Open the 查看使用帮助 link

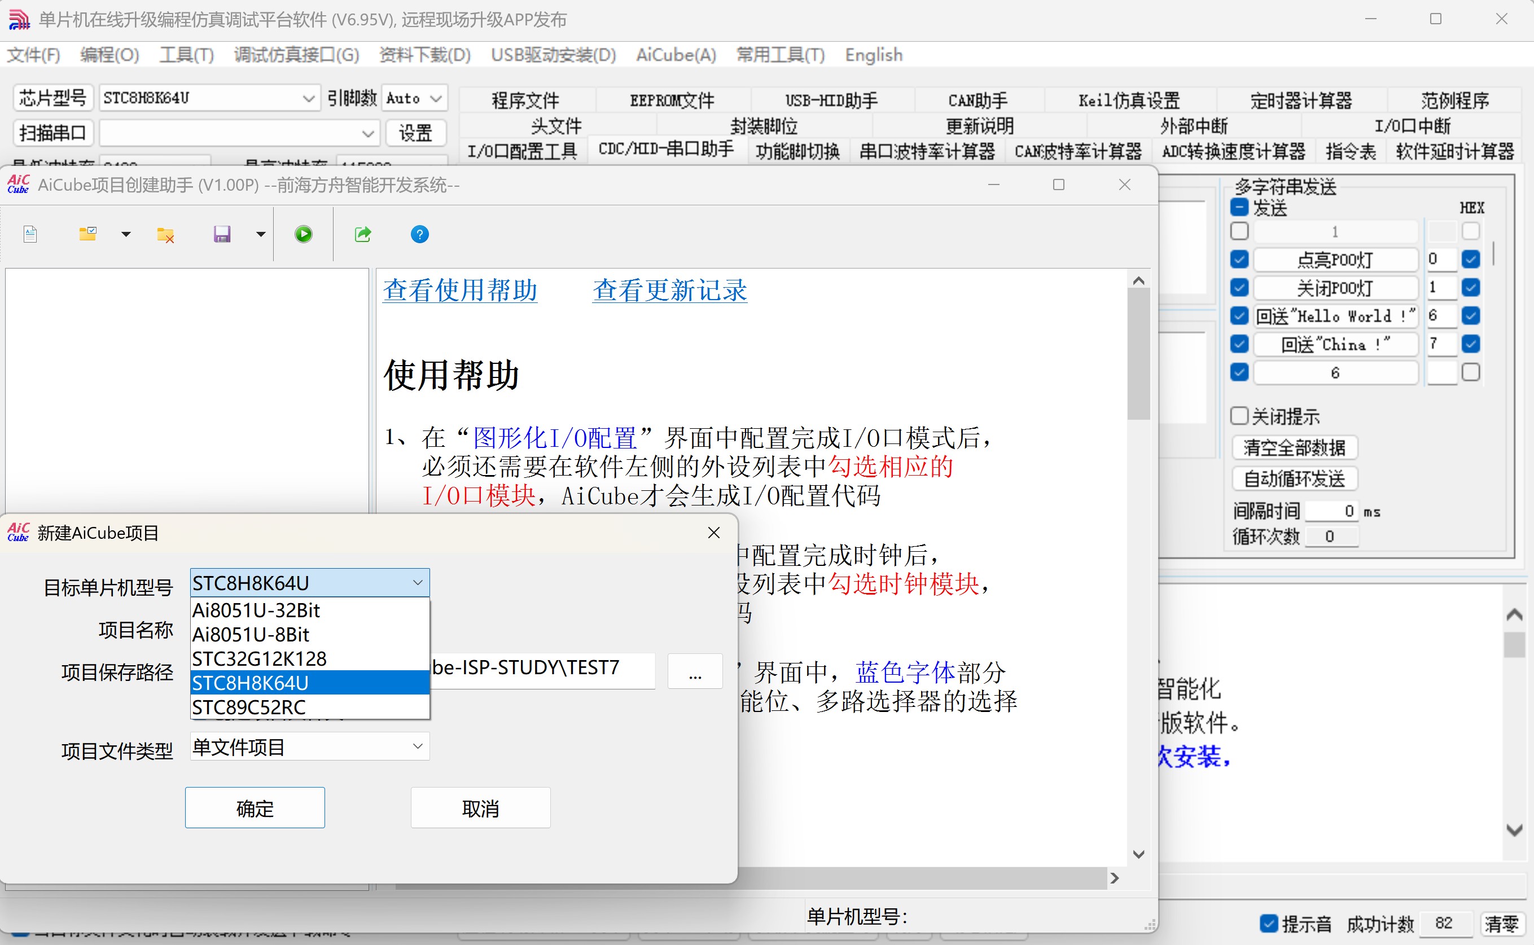point(460,291)
